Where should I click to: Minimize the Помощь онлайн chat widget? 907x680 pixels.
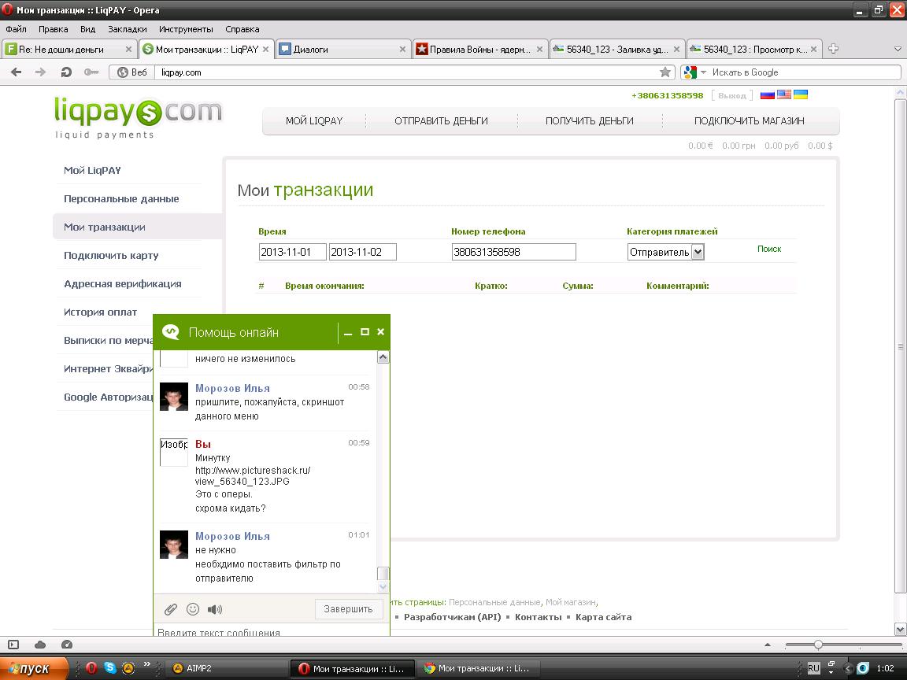tap(348, 332)
